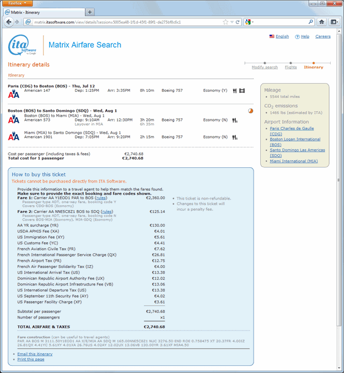Go to the browser Home icon
The width and height of the screenshot is (344, 373).
321,22
